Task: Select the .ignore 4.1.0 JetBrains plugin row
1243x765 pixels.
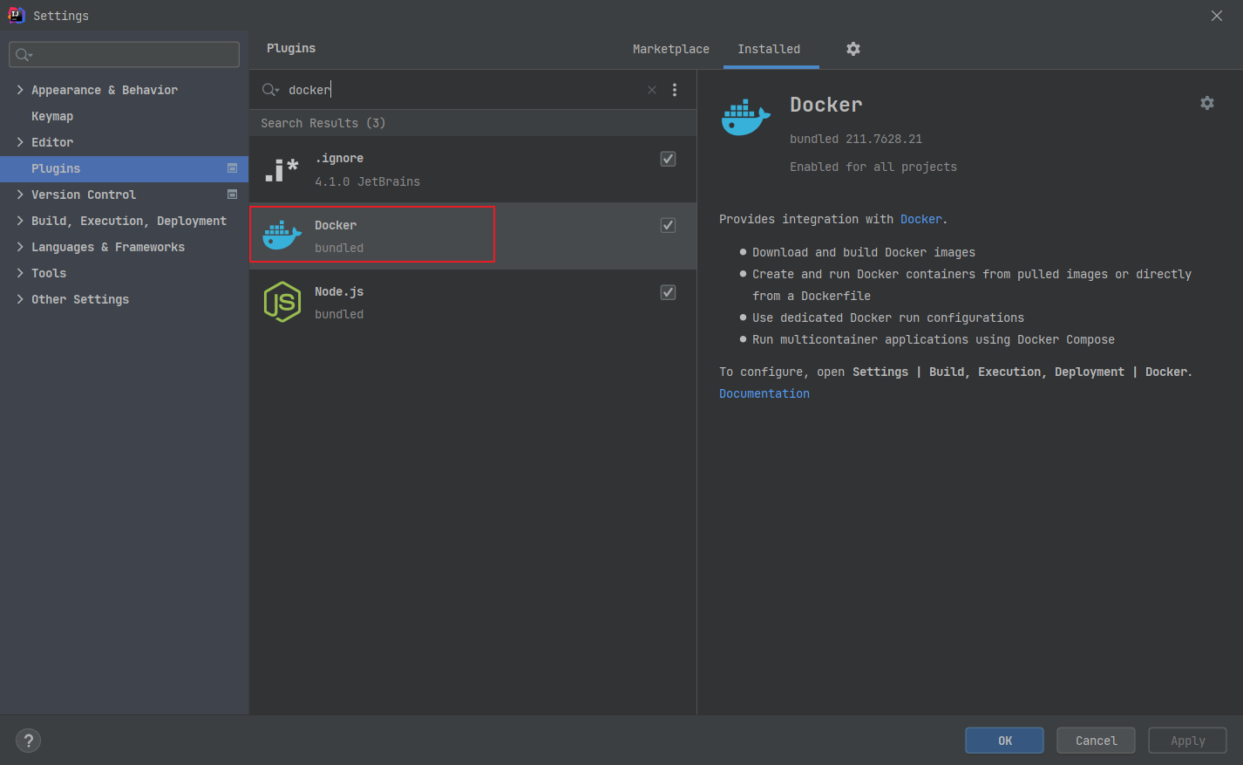Action: [x=472, y=169]
